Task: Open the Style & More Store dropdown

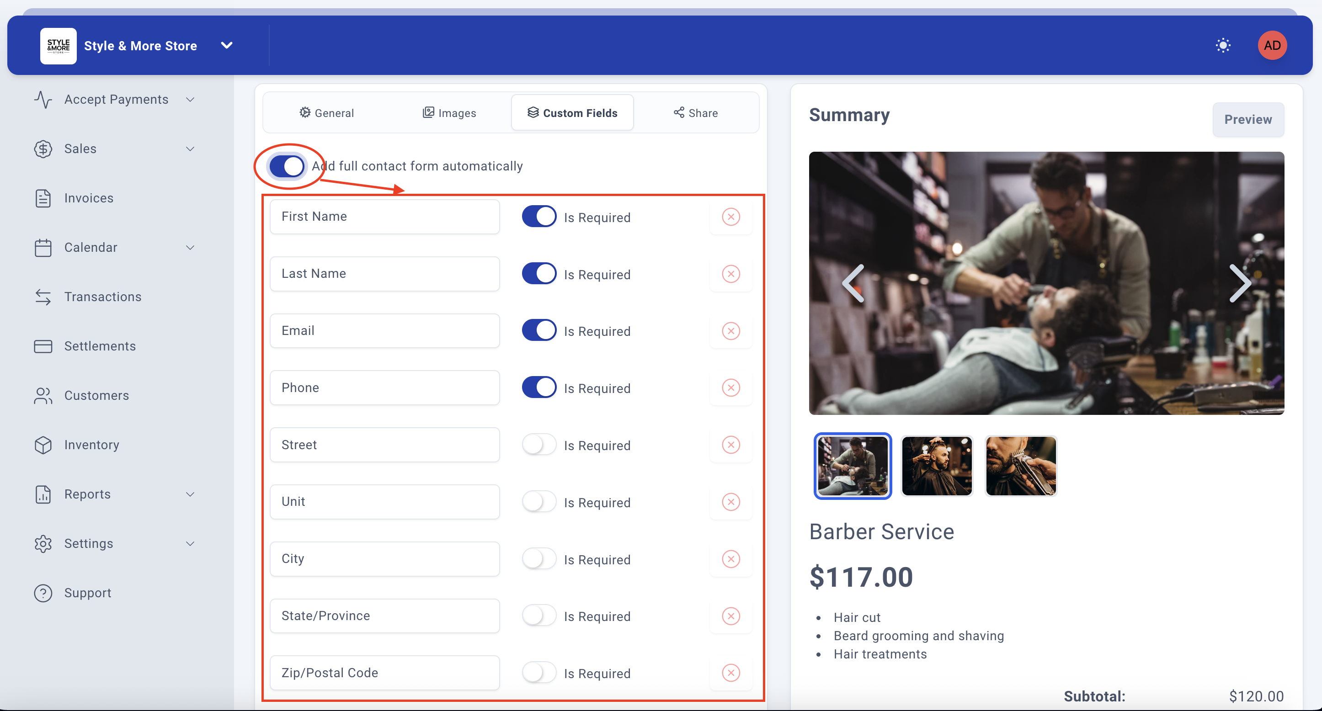Action: [x=226, y=46]
